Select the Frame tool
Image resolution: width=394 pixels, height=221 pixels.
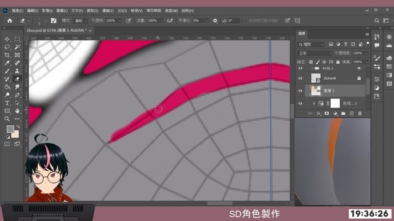pos(17,55)
